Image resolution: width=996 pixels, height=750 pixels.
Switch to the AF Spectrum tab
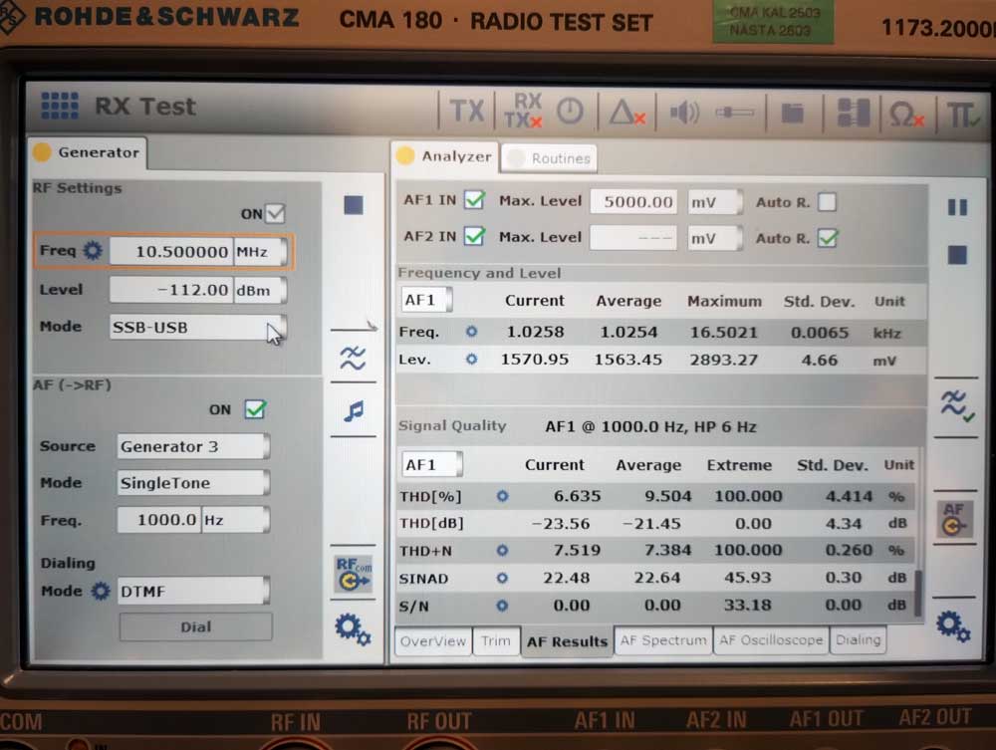[x=663, y=640]
